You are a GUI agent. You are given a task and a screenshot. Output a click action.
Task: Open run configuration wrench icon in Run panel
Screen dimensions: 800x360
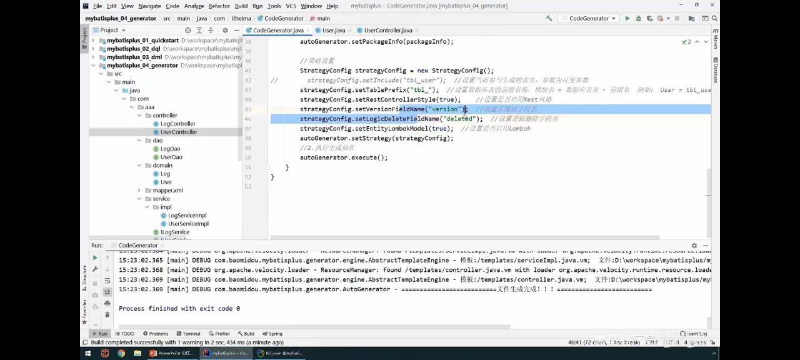pyautogui.click(x=95, y=269)
